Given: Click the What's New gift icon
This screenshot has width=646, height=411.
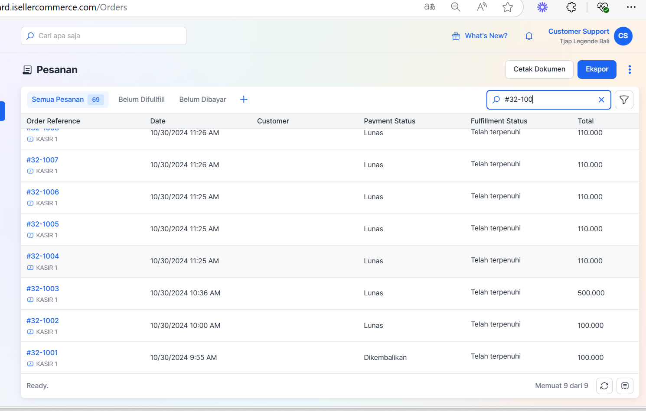Looking at the screenshot, I should point(456,36).
